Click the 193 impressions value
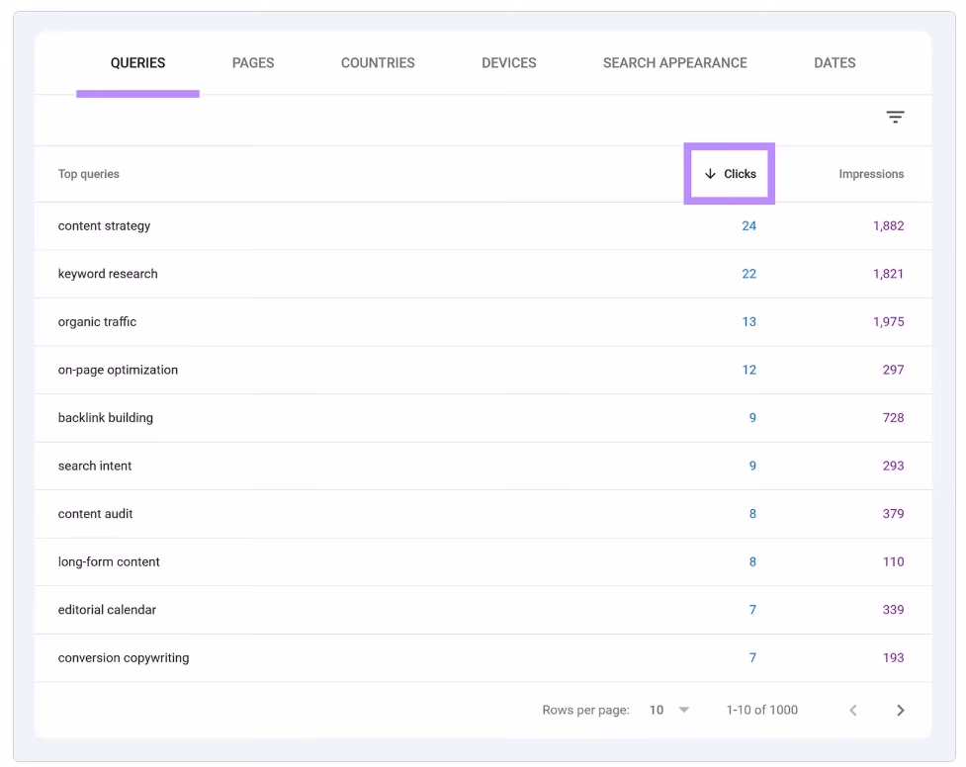The height and width of the screenshot is (767, 966). pyautogui.click(x=893, y=658)
